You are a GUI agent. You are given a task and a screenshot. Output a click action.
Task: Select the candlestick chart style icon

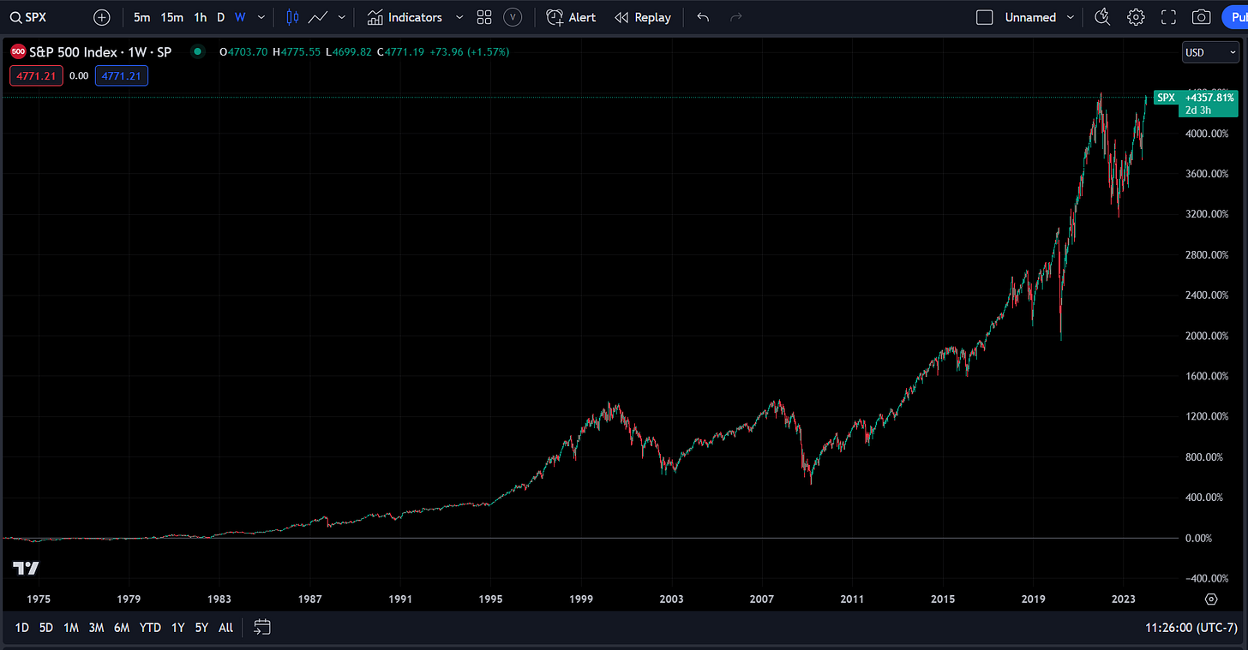tap(292, 17)
